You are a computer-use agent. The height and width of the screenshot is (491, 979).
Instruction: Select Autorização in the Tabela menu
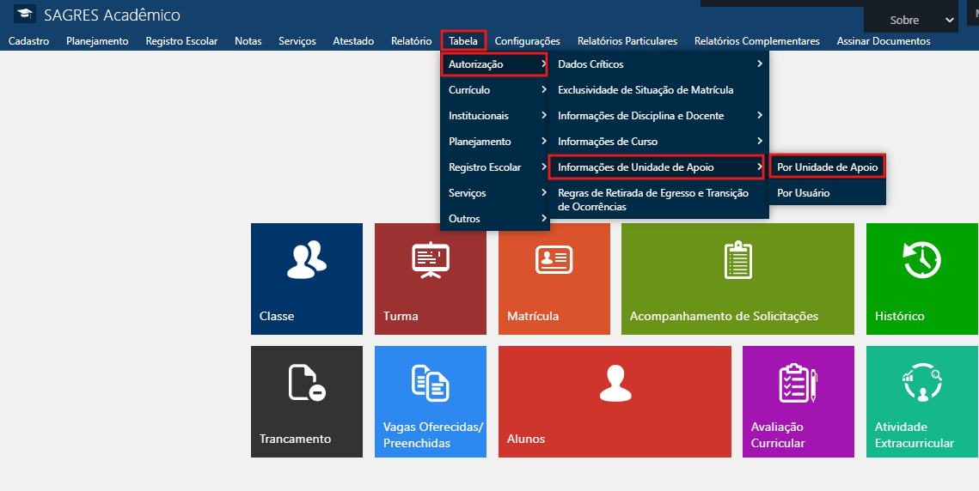pyautogui.click(x=494, y=64)
